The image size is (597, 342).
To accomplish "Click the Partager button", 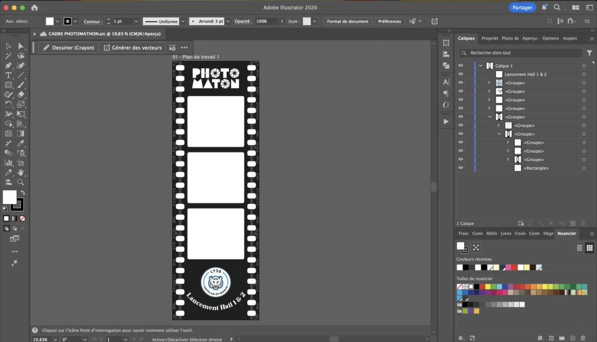I will [522, 8].
